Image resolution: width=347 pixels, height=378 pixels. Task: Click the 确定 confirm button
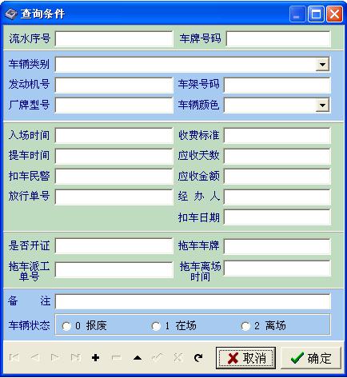coord(311,358)
